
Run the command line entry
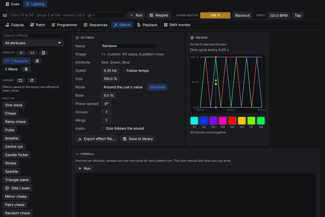(x=136, y=15)
